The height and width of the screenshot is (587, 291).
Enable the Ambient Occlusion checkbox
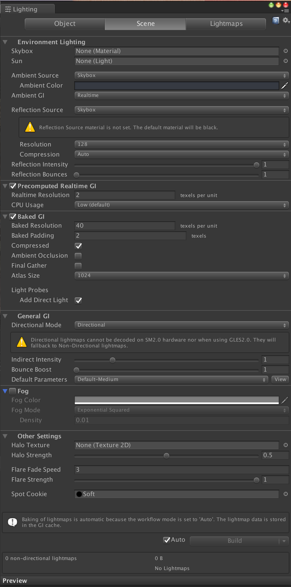pyautogui.click(x=78, y=256)
